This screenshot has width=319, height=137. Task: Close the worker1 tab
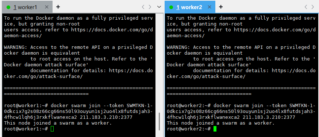pyautogui.click(x=47, y=7)
